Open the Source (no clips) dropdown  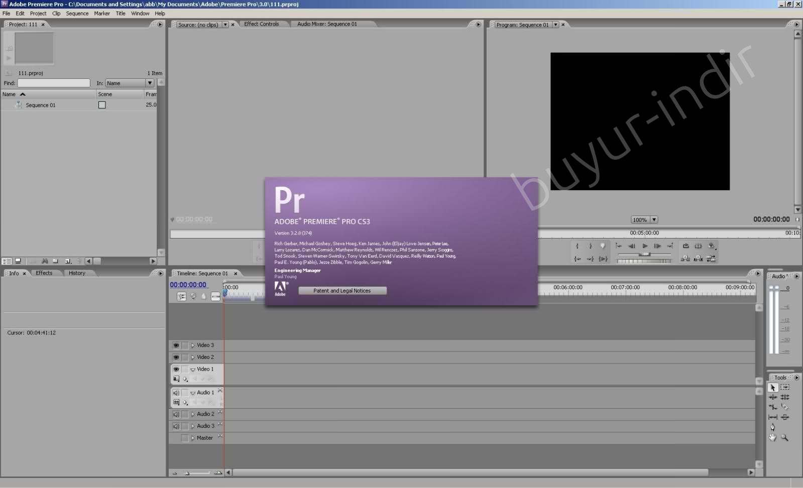[225, 25]
